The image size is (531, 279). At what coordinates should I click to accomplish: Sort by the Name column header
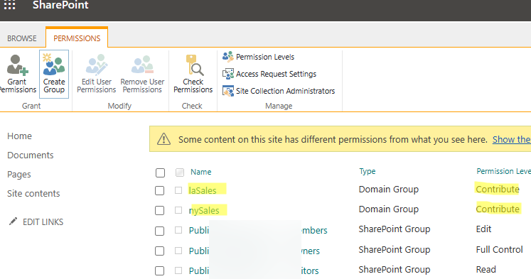(x=201, y=172)
